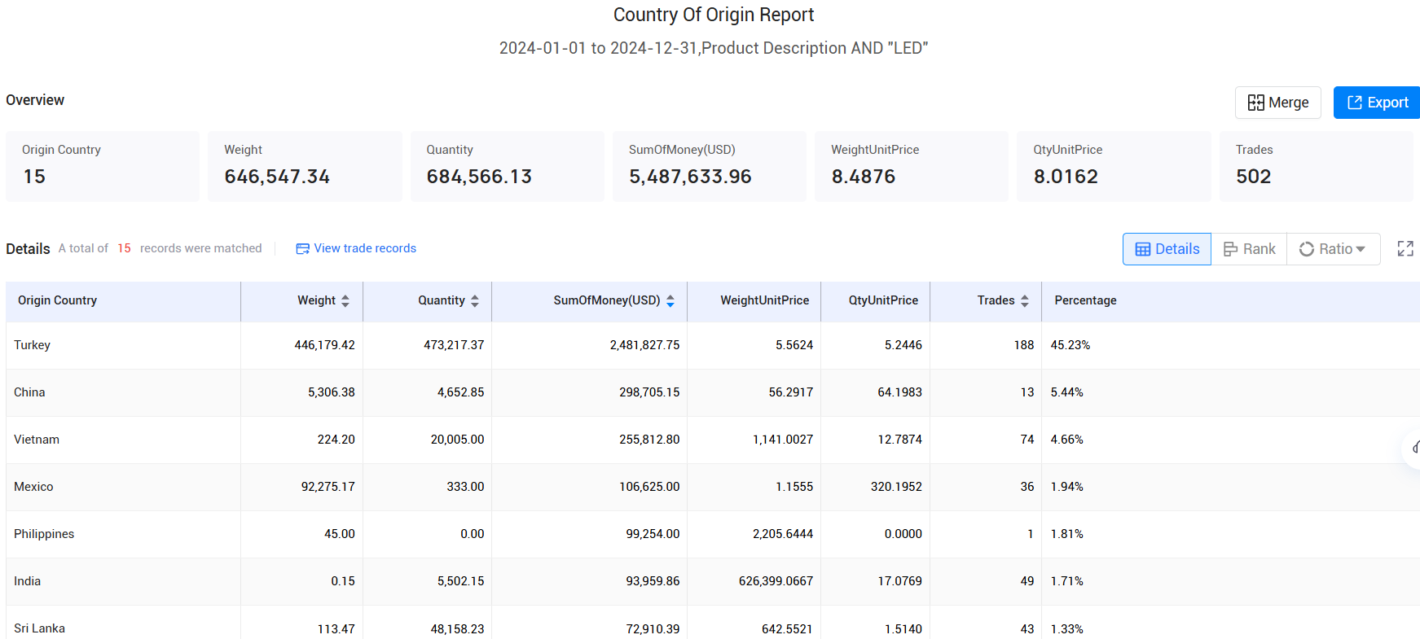Click the Trades overview card
This screenshot has width=1420, height=639.
(1316, 166)
